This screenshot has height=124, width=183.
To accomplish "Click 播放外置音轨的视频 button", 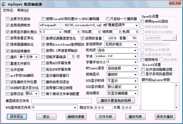I will click(x=116, y=101).
